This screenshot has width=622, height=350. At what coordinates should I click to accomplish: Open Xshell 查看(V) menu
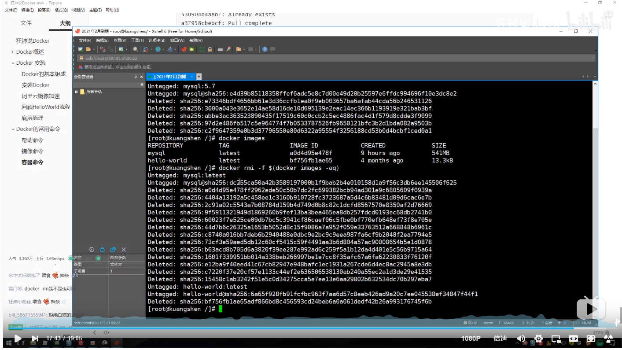point(120,40)
